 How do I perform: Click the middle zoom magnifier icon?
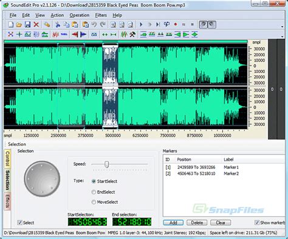point(122,25)
